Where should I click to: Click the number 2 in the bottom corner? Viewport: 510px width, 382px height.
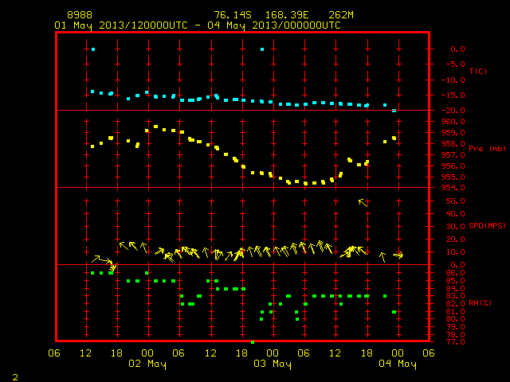click(15, 377)
